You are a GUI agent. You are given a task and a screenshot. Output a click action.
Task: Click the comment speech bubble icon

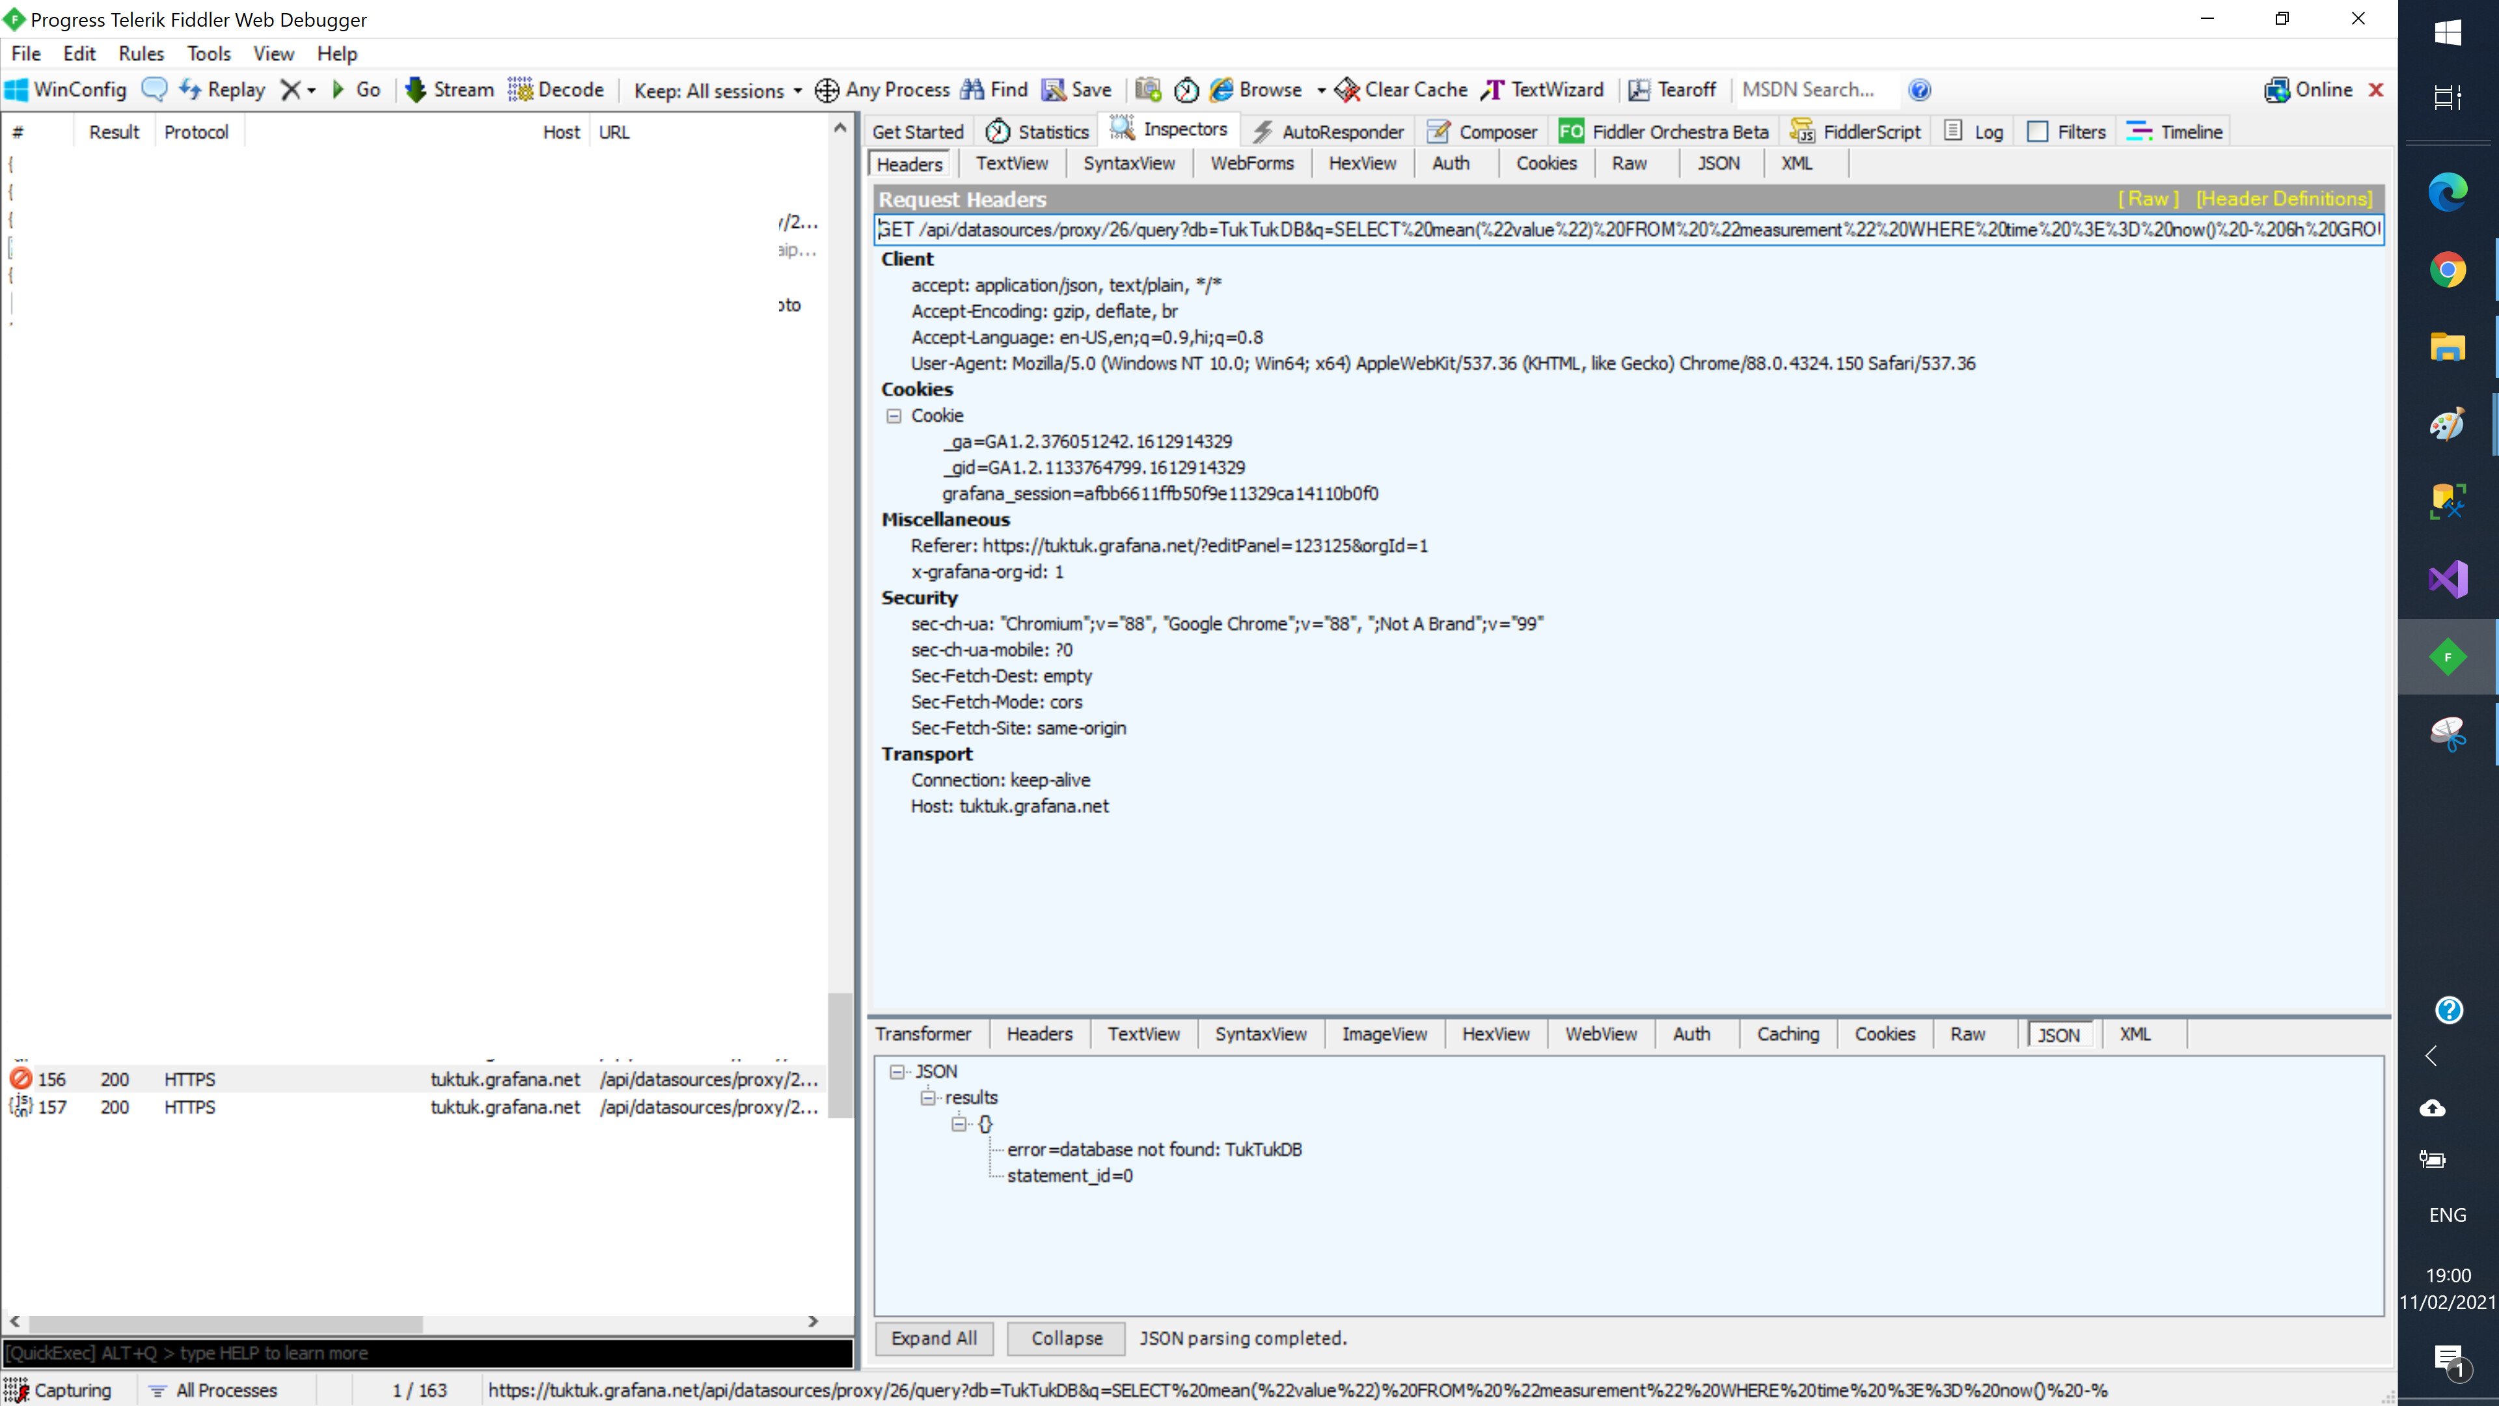[x=154, y=89]
